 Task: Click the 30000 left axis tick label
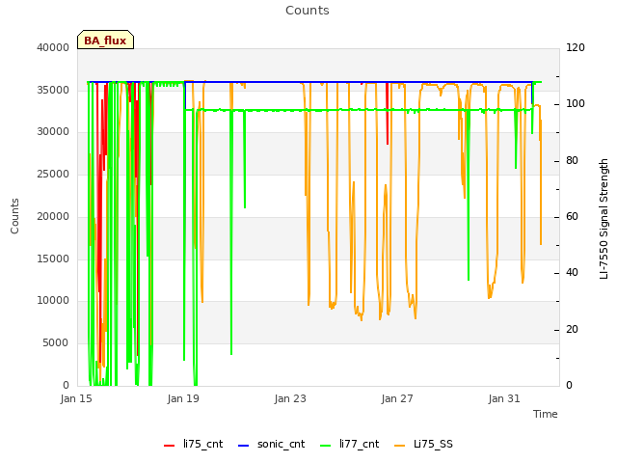point(53,132)
